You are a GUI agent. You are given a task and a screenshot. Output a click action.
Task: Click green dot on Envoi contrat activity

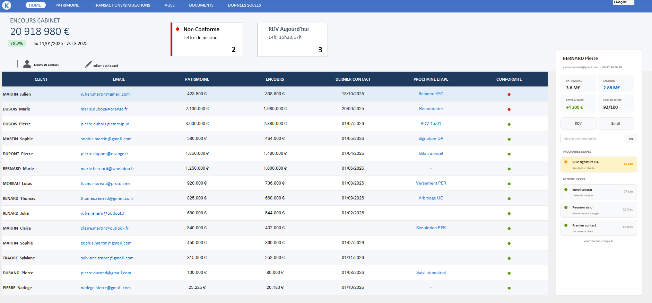point(566,189)
